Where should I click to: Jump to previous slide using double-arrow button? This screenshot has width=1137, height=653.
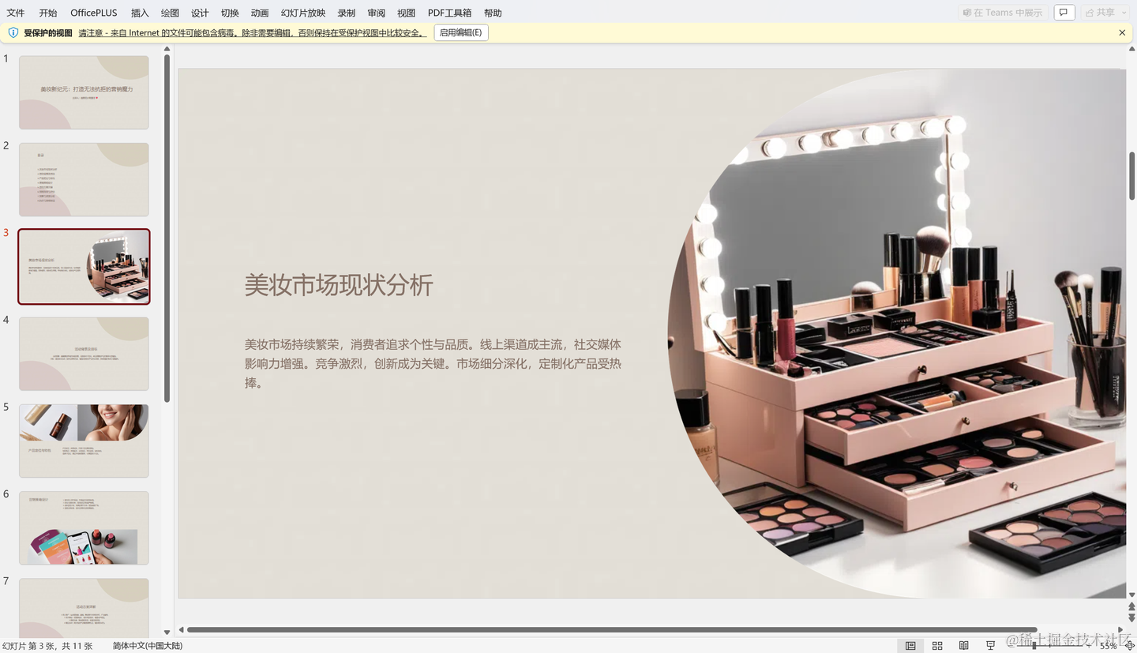click(x=1131, y=607)
